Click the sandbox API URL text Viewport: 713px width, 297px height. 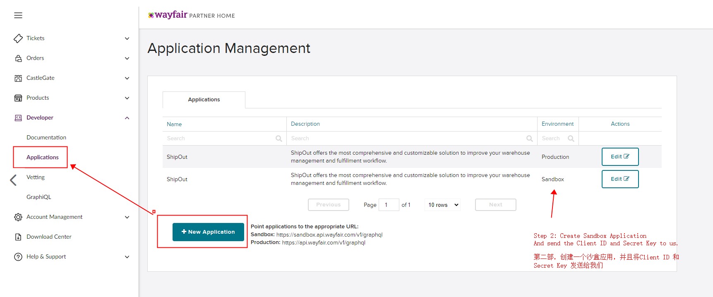[329, 235]
